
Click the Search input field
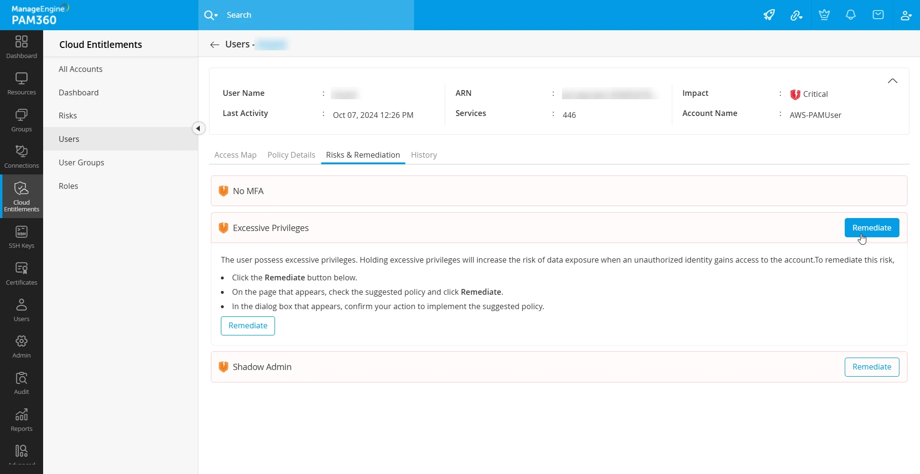[x=316, y=15]
